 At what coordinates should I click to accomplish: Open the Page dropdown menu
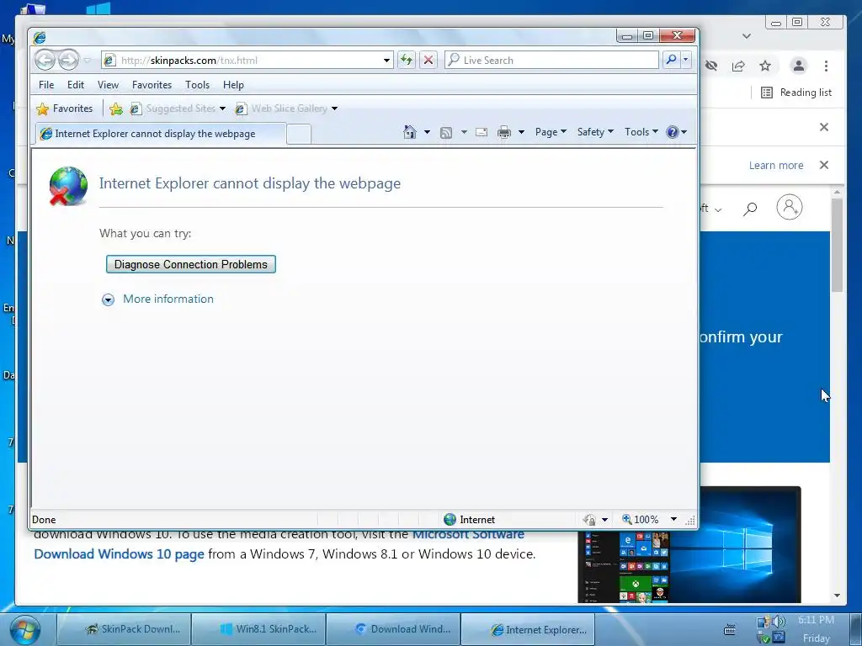[551, 132]
